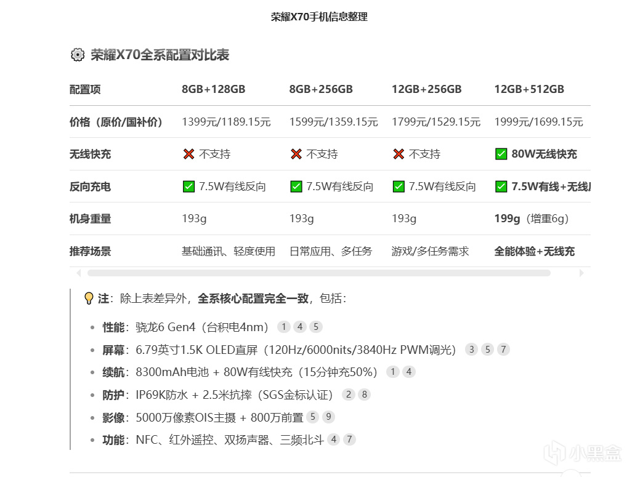
Task: Open citation 4 on the 功能 line
Action: pyautogui.click(x=333, y=439)
